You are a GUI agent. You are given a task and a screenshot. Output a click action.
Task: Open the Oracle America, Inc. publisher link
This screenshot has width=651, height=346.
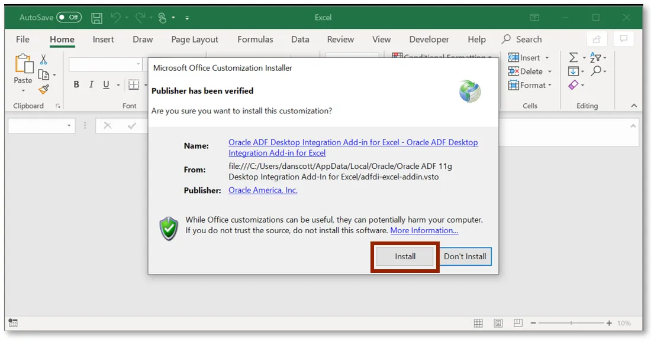(263, 190)
